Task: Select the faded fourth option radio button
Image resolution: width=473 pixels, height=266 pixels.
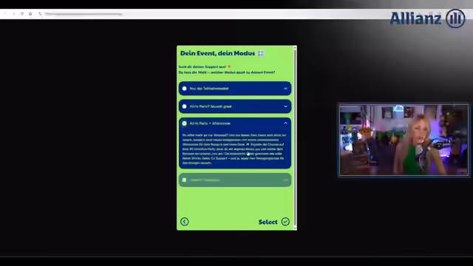Action: (x=184, y=180)
